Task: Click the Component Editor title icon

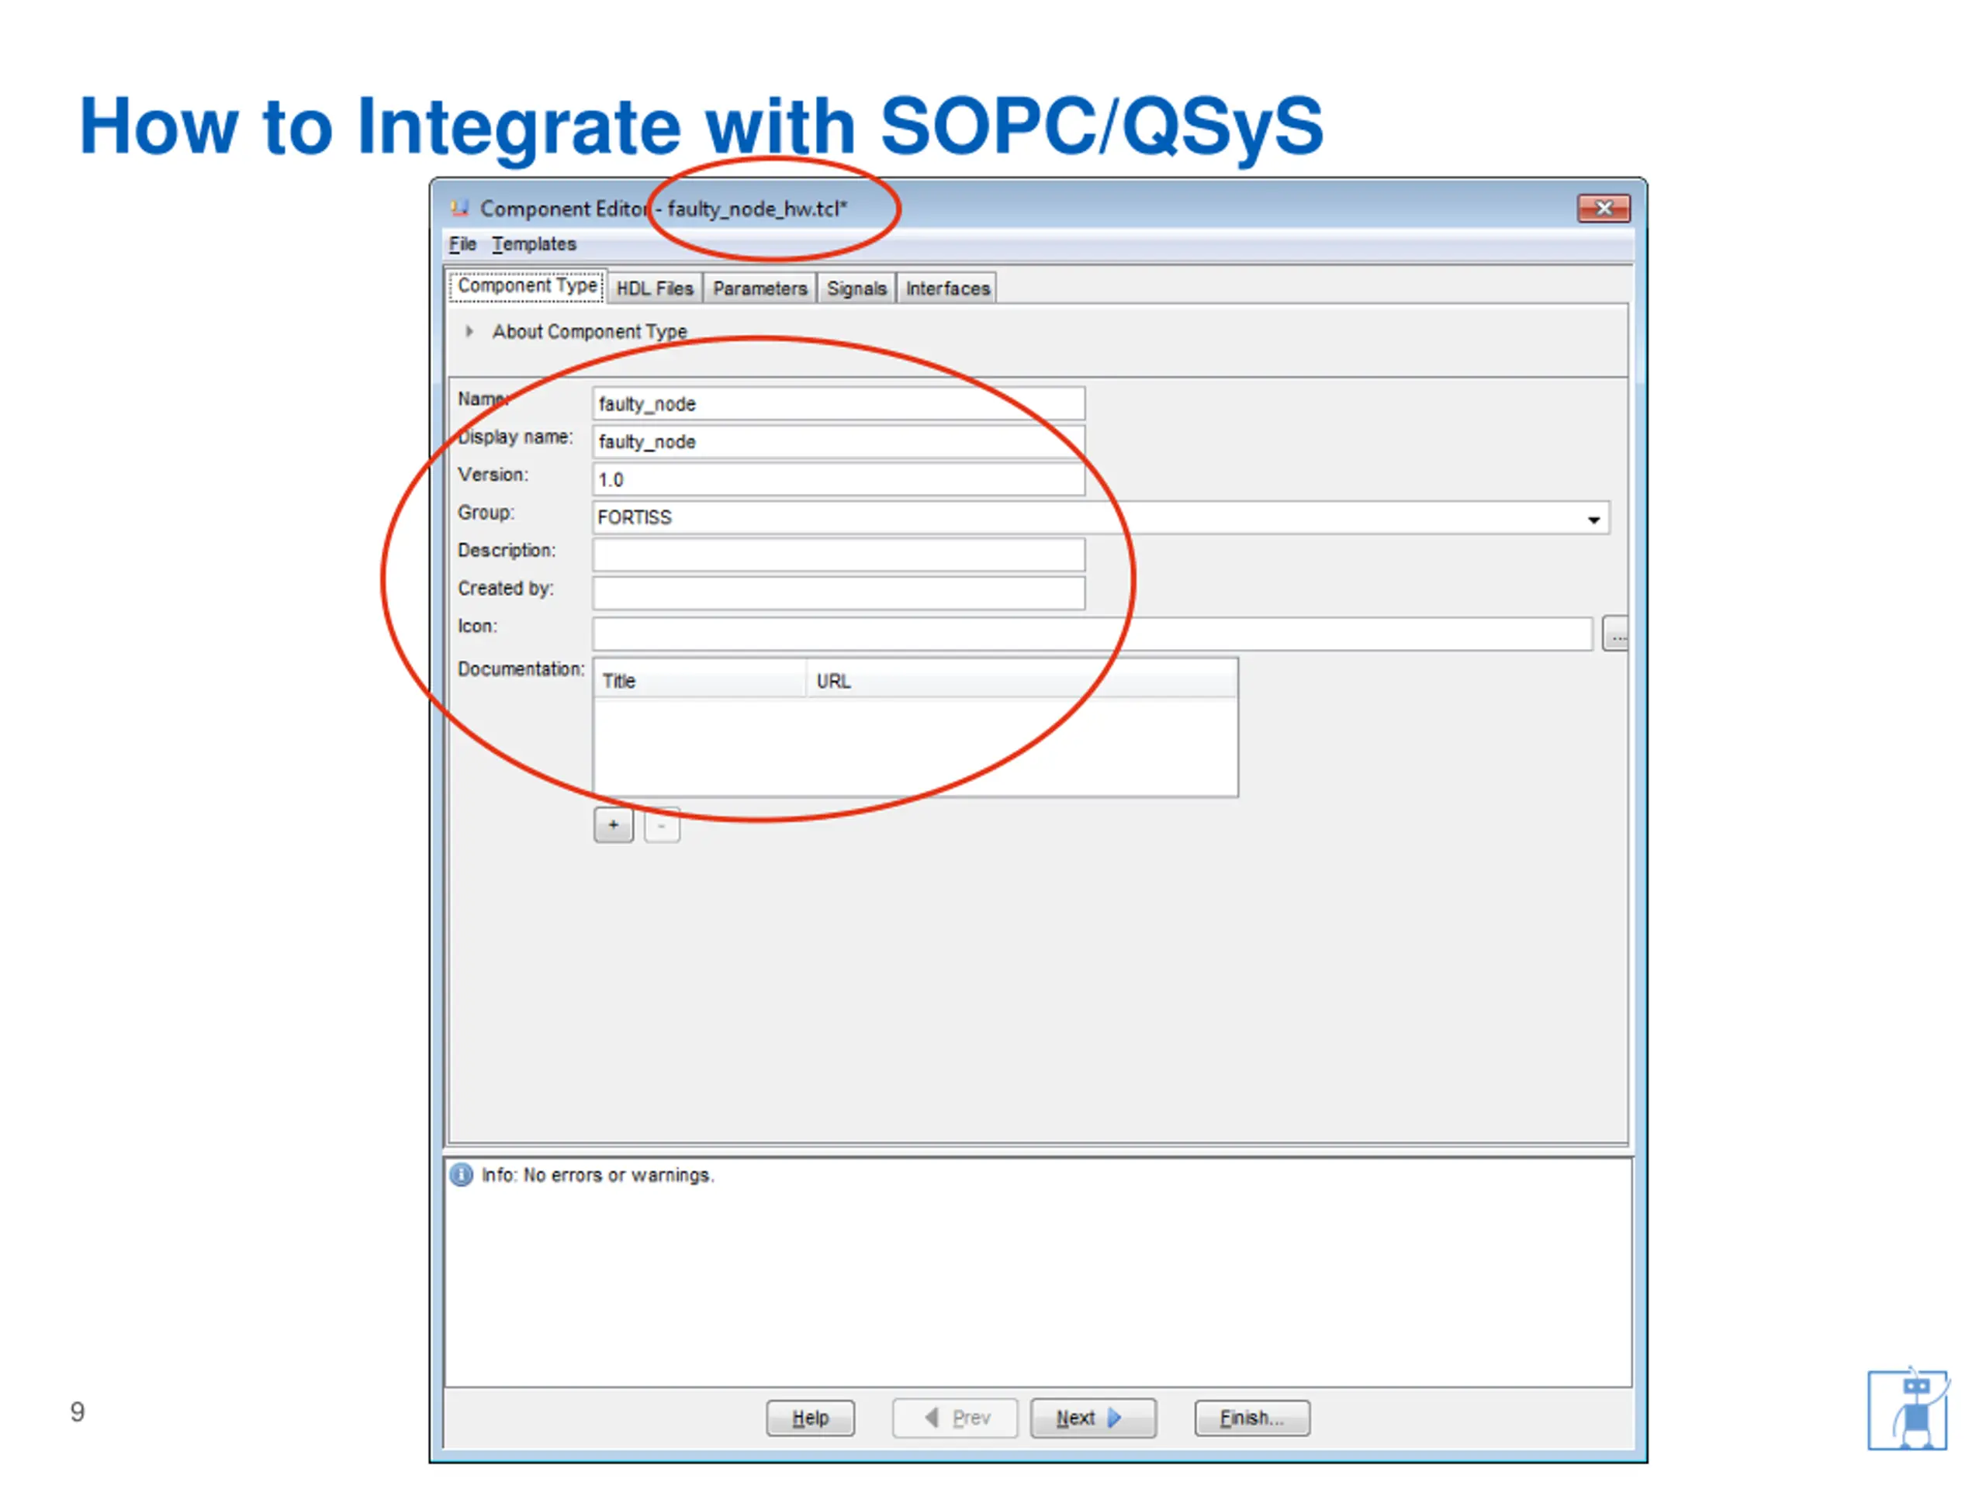Action: click(x=460, y=208)
